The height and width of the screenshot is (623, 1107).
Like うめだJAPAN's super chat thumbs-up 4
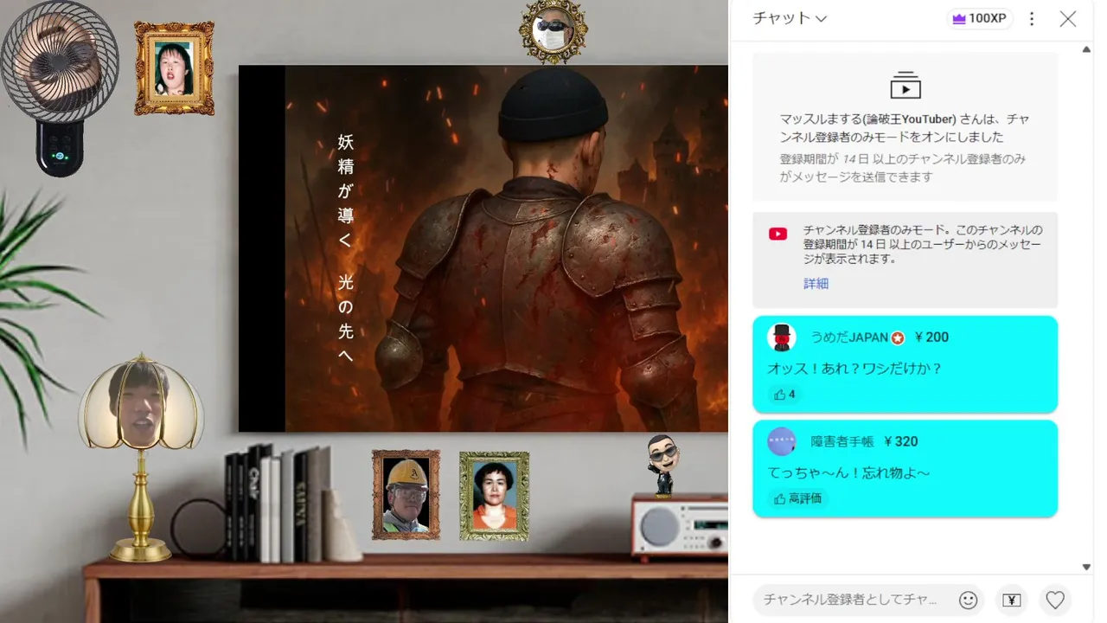click(784, 395)
